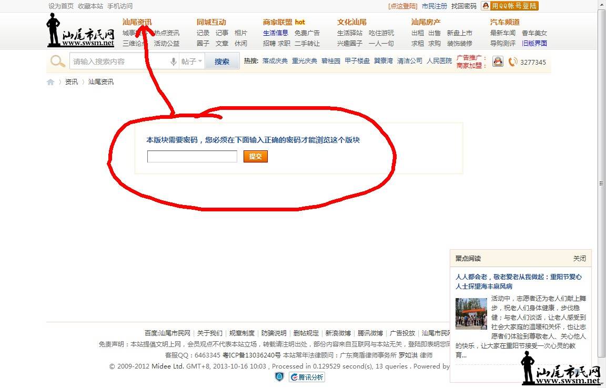Viewport: 606px width, 388px height.
Task: Log in with the QQ account button
Action: [510, 6]
